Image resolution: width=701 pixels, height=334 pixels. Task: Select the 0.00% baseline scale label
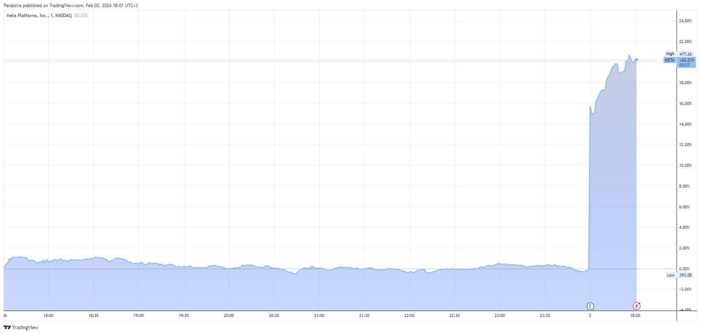[684, 269]
